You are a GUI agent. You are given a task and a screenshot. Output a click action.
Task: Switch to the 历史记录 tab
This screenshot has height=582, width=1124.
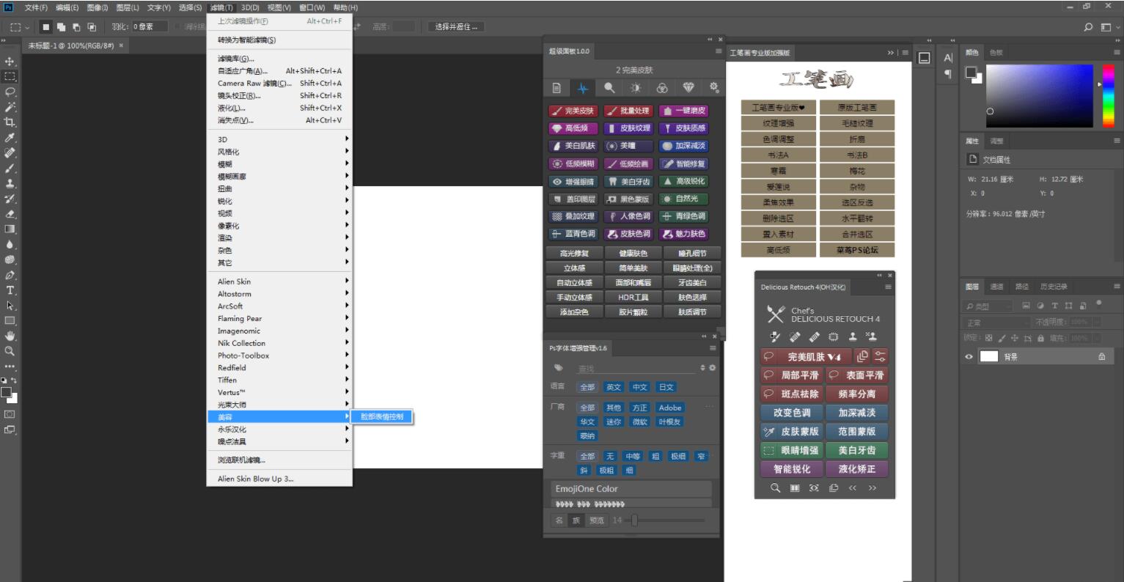(1054, 287)
